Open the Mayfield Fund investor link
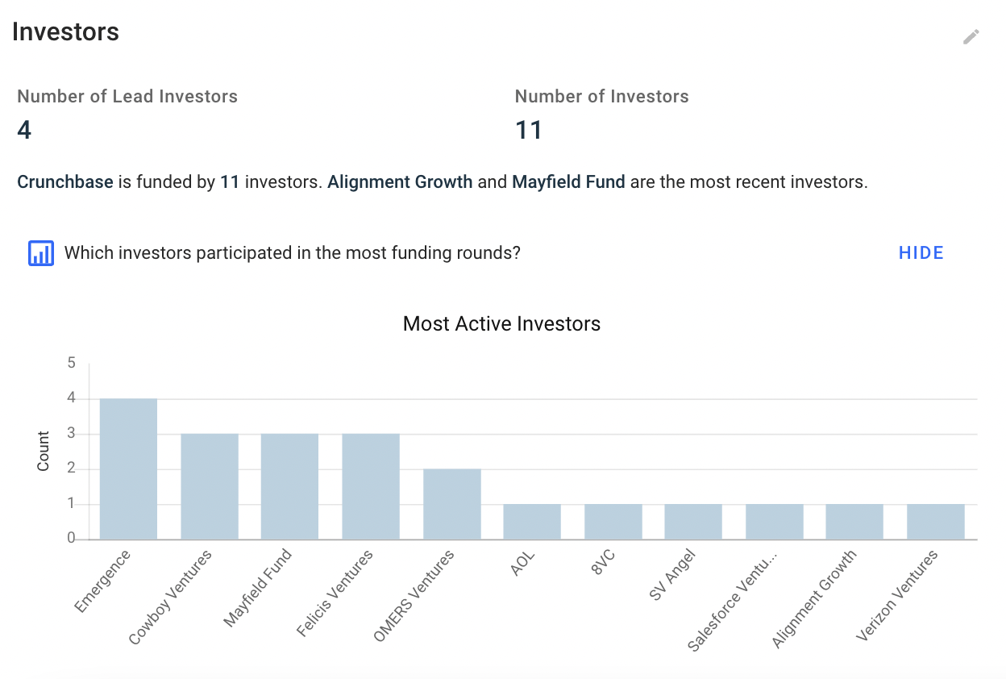This screenshot has height=679, width=1006. pyautogui.click(x=568, y=182)
